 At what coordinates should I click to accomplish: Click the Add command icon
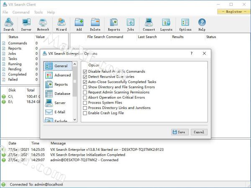click(79, 24)
